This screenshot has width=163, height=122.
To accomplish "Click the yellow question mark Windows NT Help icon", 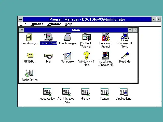I will click(x=87, y=55).
